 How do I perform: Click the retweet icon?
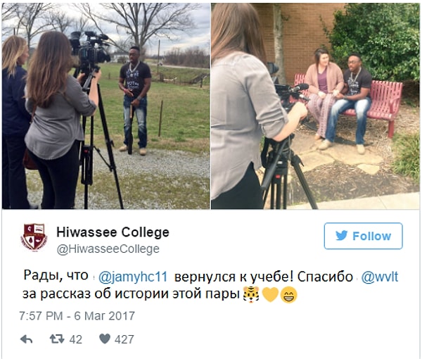(57, 339)
